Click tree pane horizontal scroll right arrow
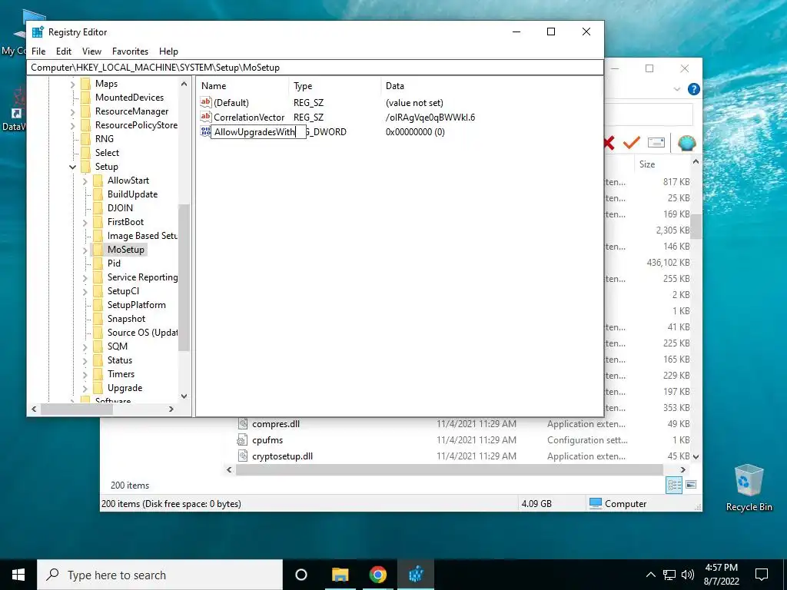Viewport: 787px width, 590px height. 171,409
